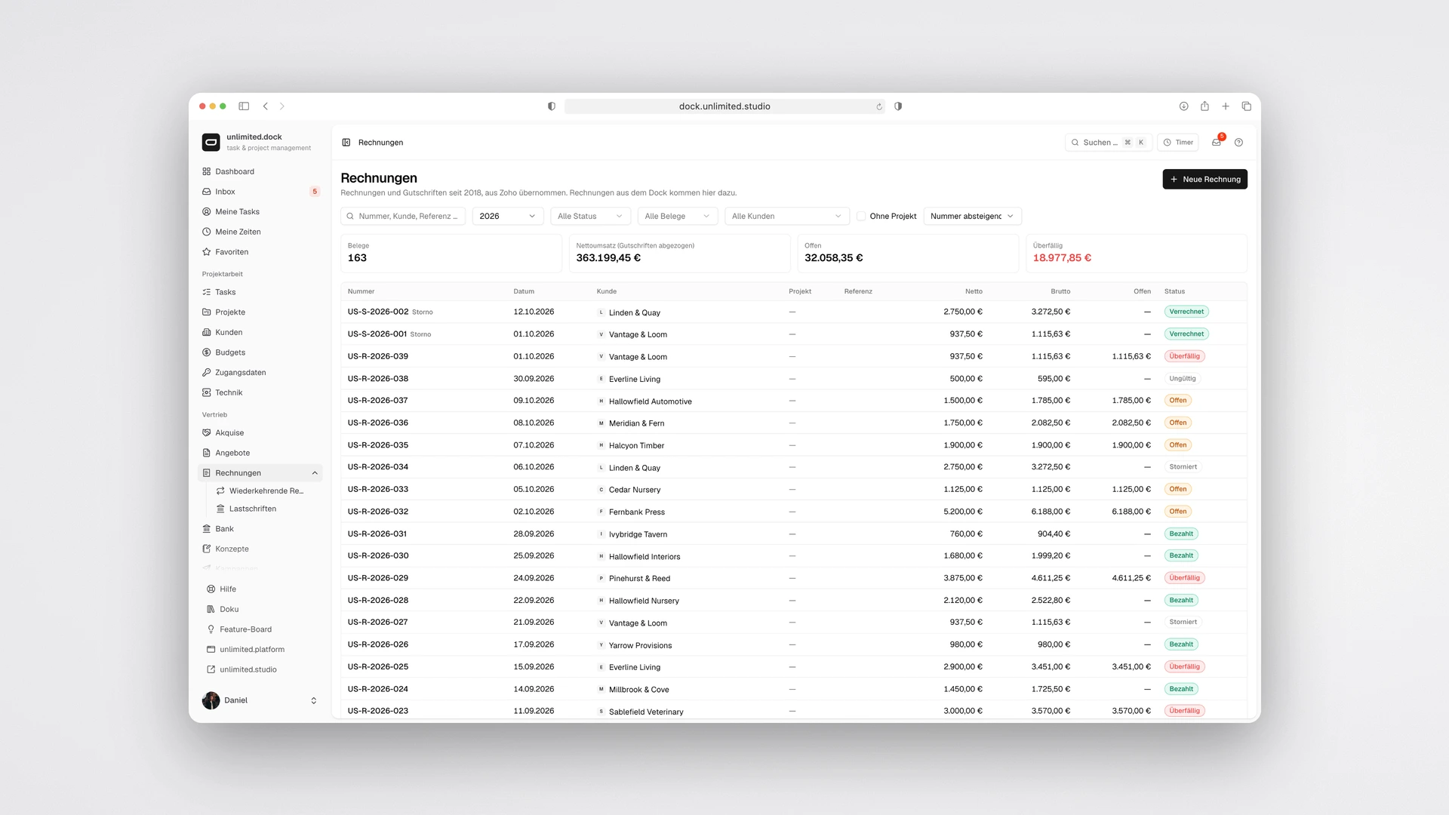Screen dimensions: 1449x815
Task: Open the Doku link in sidebar
Action: pos(260,609)
